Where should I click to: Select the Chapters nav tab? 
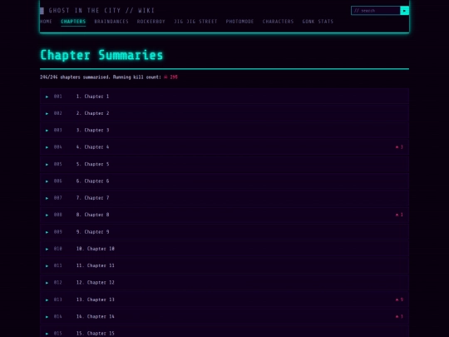(73, 22)
